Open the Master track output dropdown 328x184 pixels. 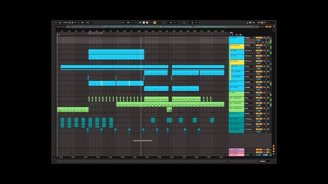coord(250,155)
